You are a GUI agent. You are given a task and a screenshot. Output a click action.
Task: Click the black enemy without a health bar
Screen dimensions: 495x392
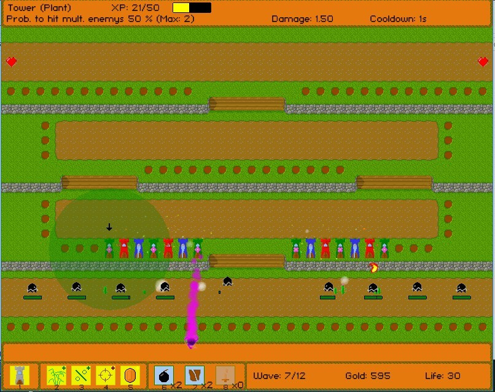[228, 282]
